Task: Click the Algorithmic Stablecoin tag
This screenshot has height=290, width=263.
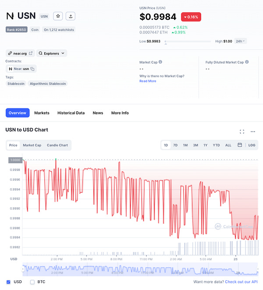Action: coord(48,84)
